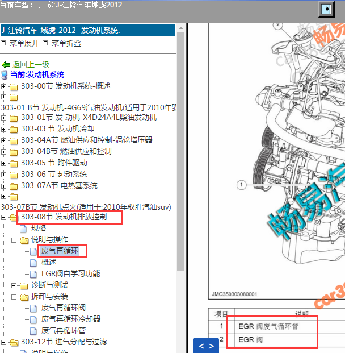
Task: Open the 概述 page
Action: click(x=49, y=262)
